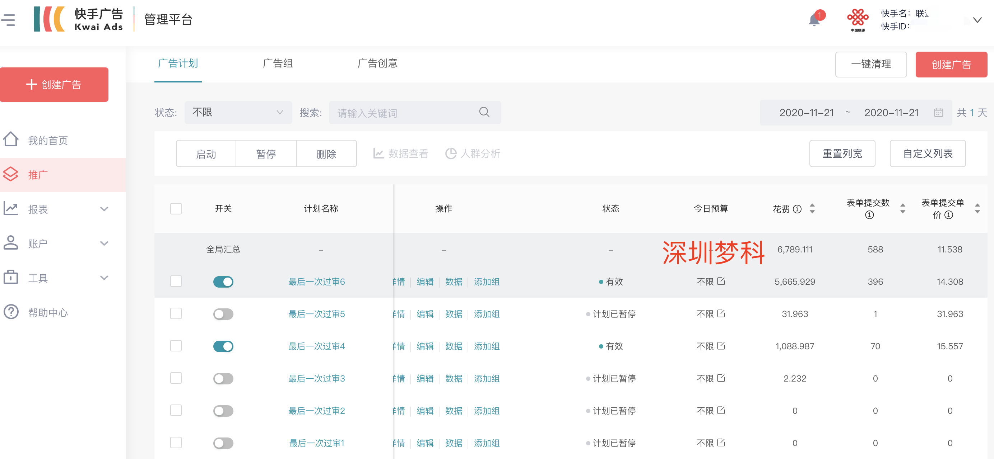This screenshot has width=994, height=459.
Task: Switch to the 广告创意 tab
Action: click(x=377, y=63)
